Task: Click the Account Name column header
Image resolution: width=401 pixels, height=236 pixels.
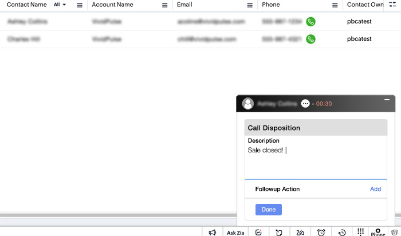Action: [112, 5]
